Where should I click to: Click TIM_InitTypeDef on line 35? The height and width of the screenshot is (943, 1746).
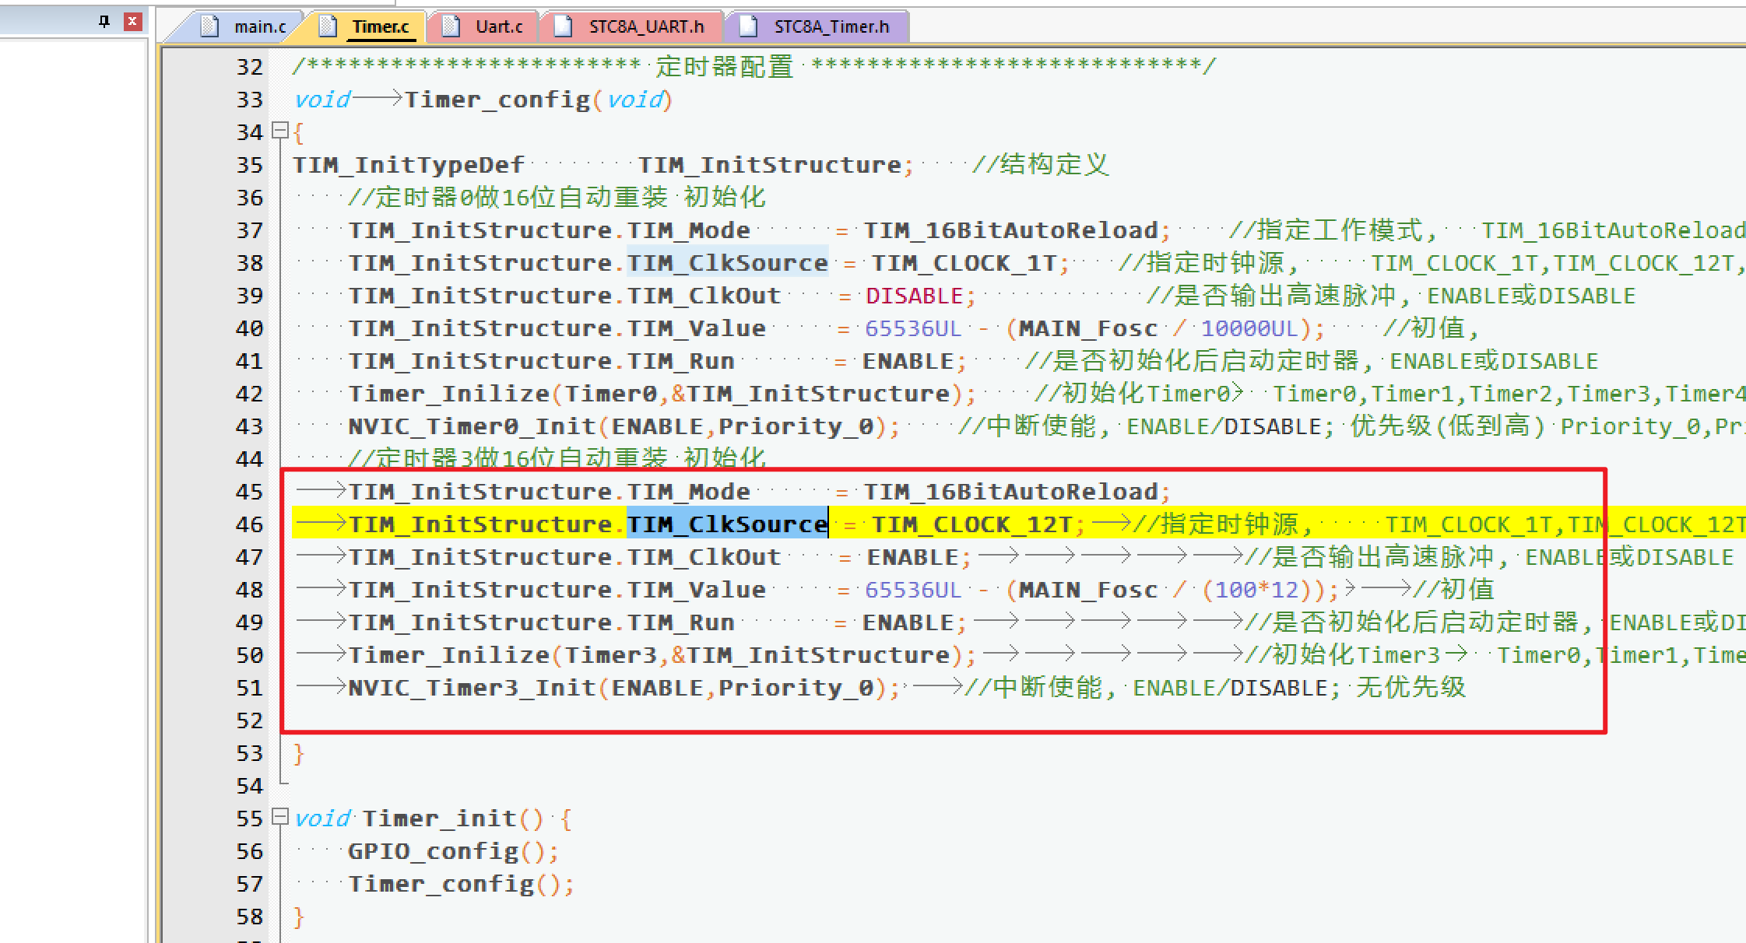(x=409, y=165)
